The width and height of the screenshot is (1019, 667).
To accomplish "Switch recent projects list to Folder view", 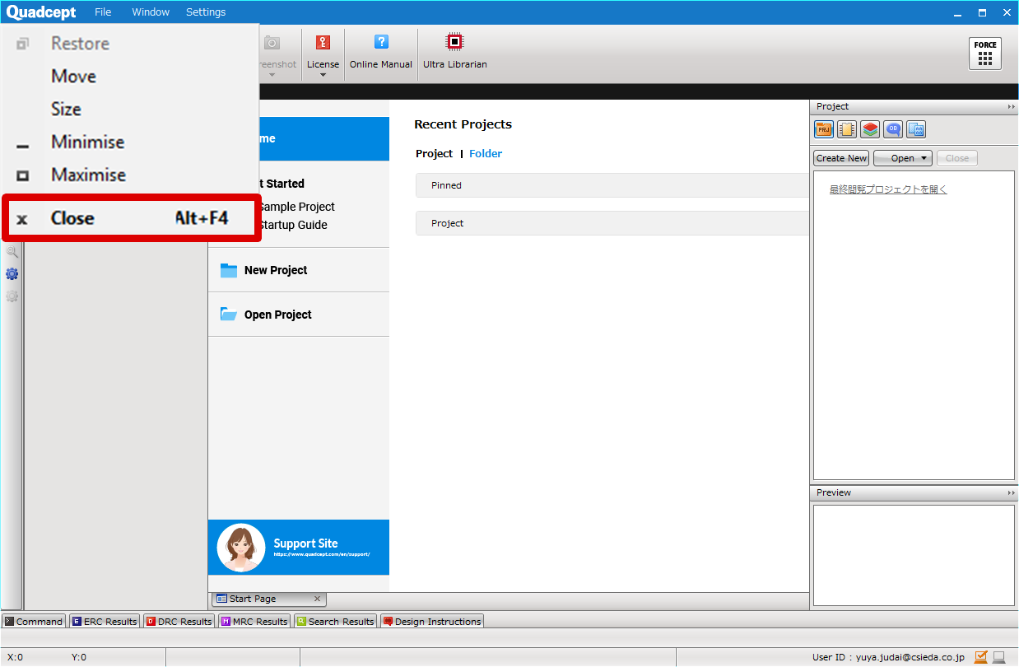I will (x=486, y=154).
